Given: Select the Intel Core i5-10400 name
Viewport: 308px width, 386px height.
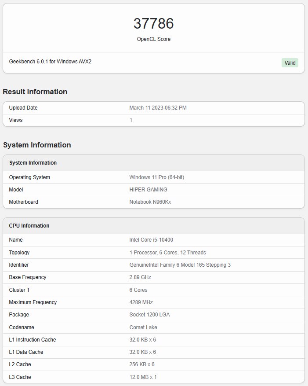Looking at the screenshot, I should click(x=151, y=240).
